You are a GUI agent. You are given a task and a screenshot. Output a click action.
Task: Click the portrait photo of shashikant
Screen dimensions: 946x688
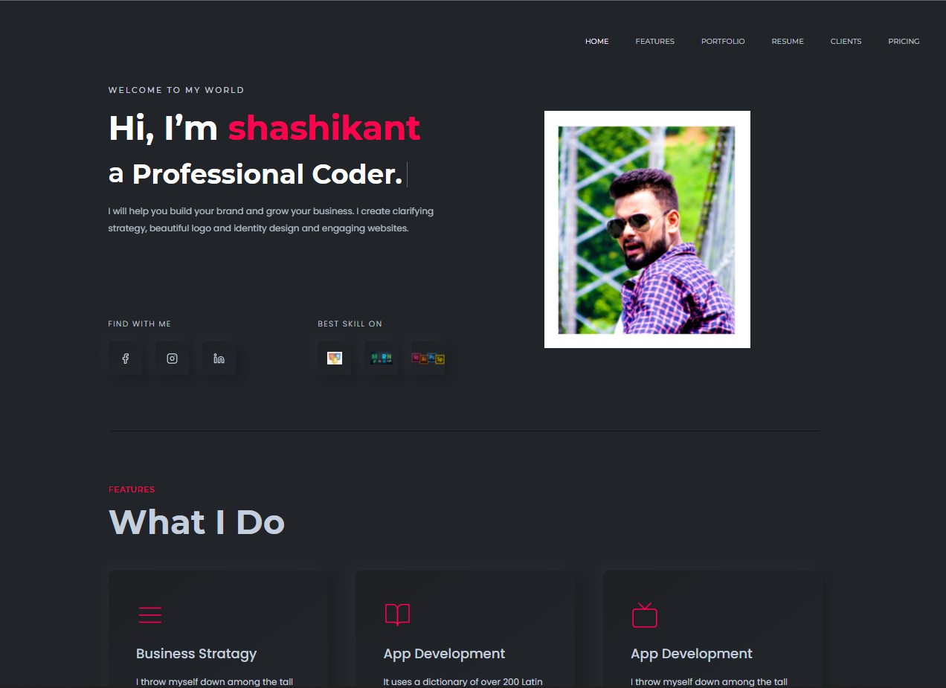[647, 229]
